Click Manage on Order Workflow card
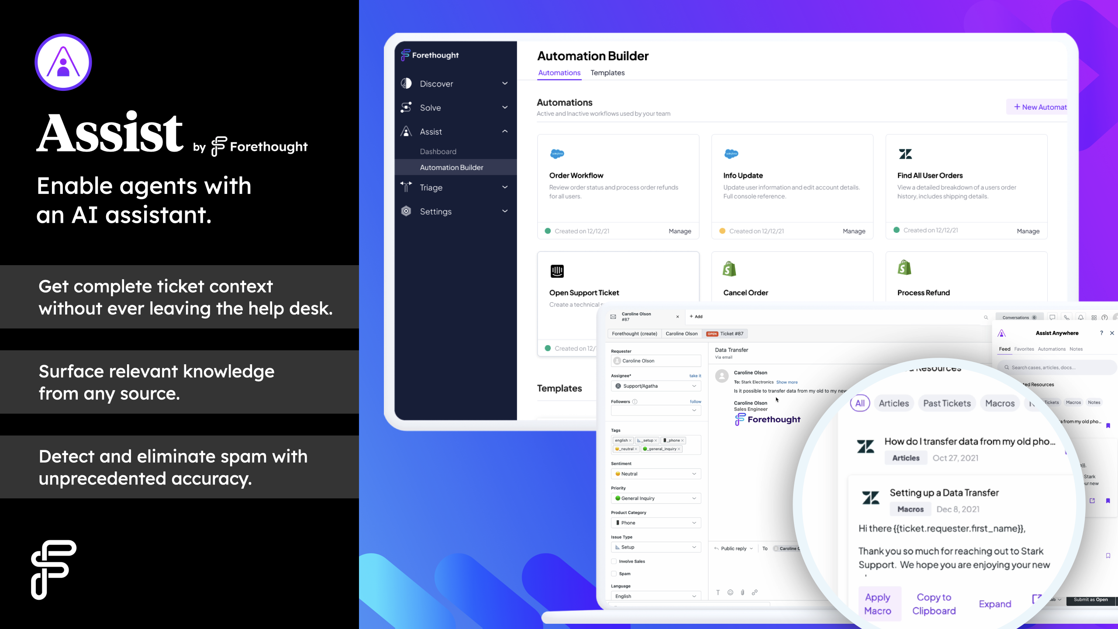This screenshot has width=1118, height=629. (x=680, y=231)
